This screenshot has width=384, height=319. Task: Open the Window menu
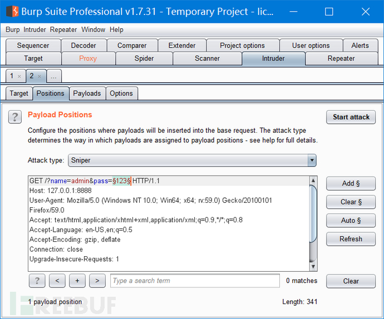93,29
